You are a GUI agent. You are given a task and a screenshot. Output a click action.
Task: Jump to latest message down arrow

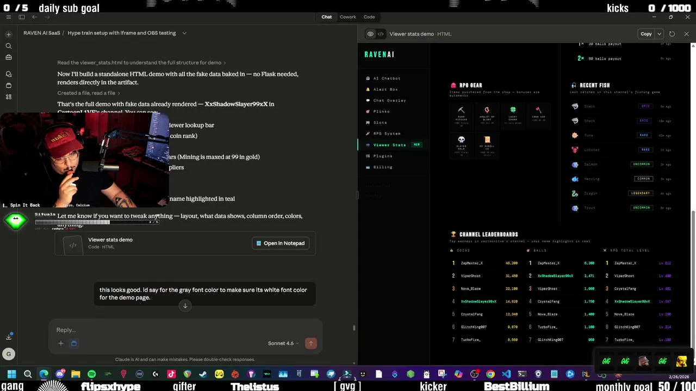185,306
